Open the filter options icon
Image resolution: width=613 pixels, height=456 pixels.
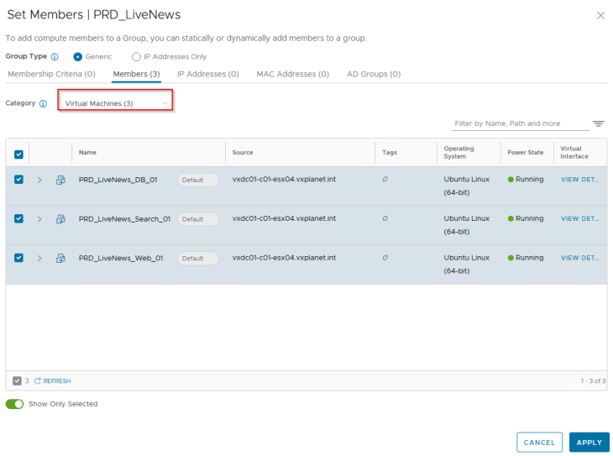598,123
